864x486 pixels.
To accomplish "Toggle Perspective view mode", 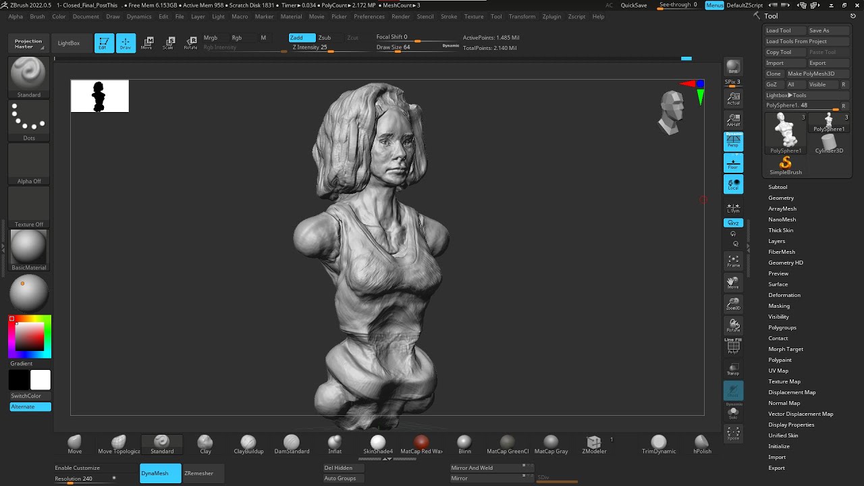I will 733,141.
